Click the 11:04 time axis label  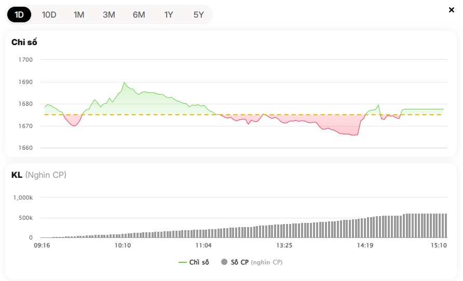pyautogui.click(x=203, y=245)
